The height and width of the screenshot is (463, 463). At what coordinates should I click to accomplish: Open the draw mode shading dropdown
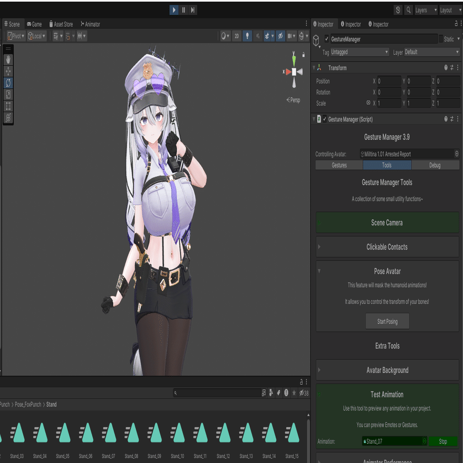coord(225,36)
